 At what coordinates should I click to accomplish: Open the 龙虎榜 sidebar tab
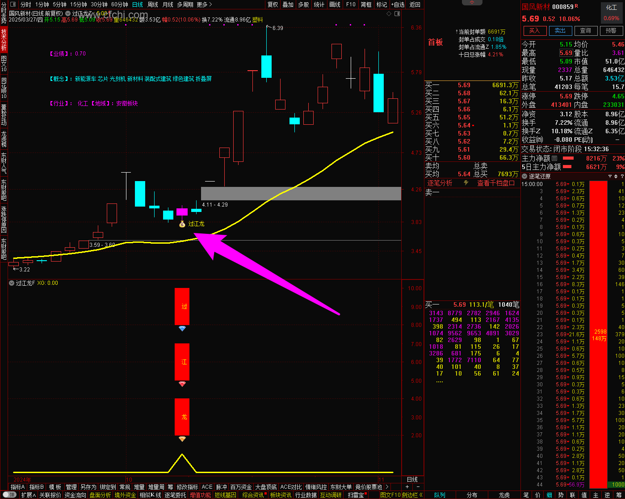click(4, 139)
